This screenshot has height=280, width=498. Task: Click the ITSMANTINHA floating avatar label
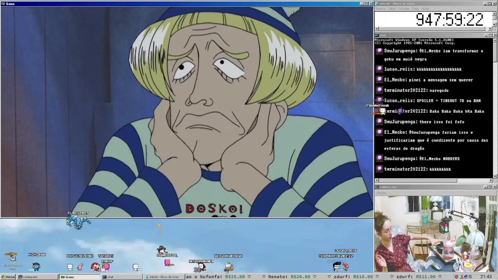tap(377, 106)
